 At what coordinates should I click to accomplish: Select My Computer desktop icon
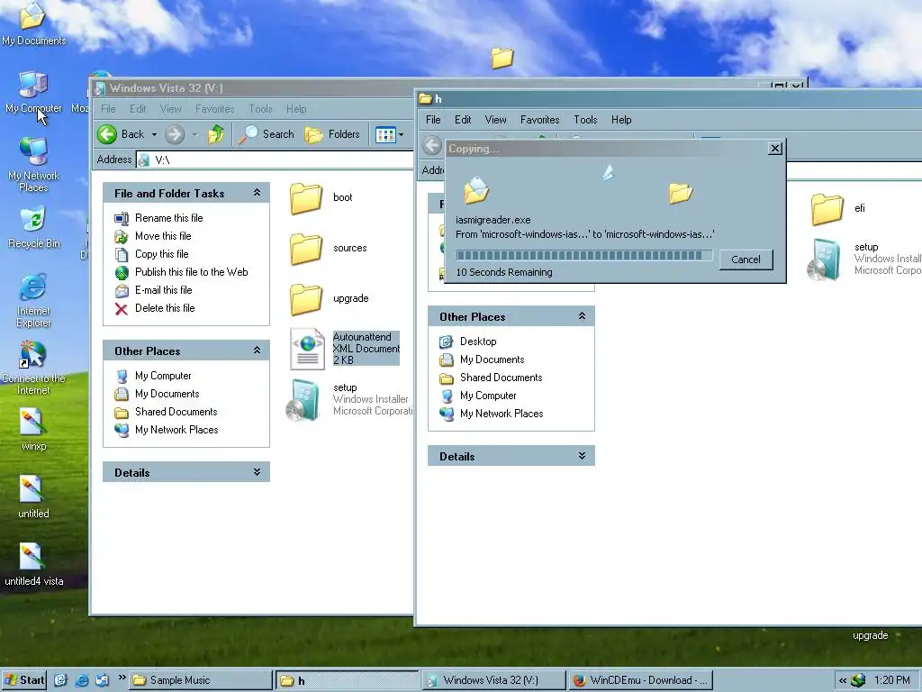click(33, 93)
